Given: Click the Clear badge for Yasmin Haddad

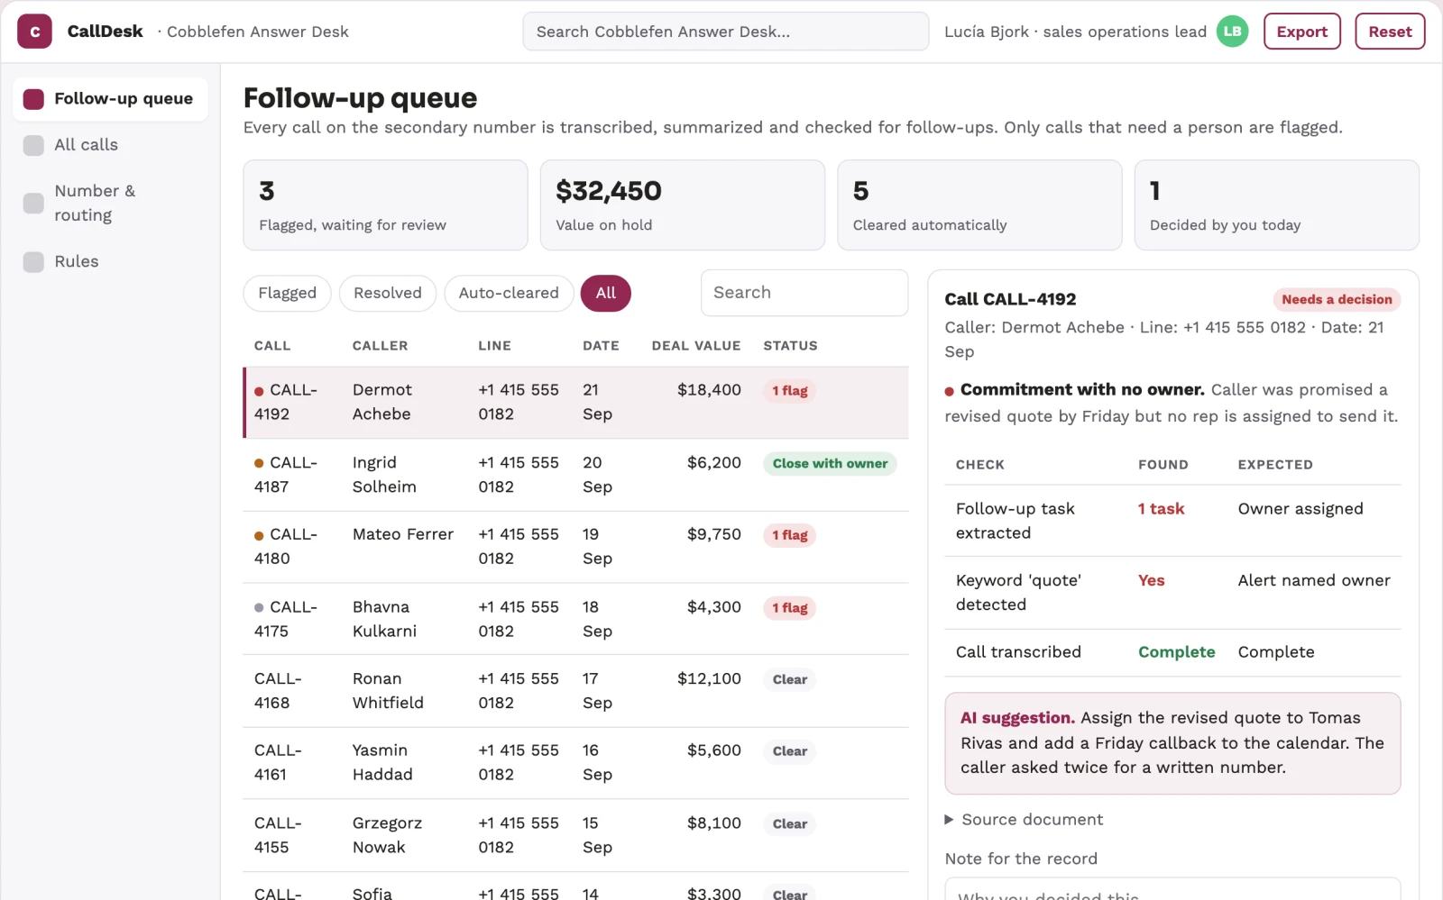Looking at the screenshot, I should [x=790, y=751].
